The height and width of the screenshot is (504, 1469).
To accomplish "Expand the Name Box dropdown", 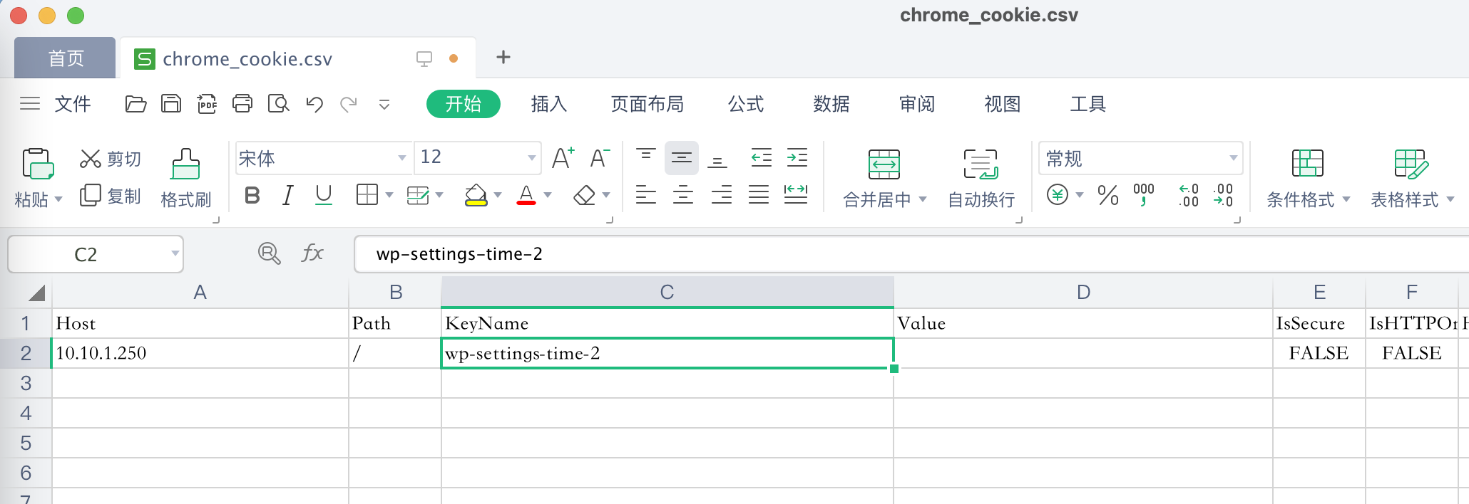I will (x=175, y=253).
